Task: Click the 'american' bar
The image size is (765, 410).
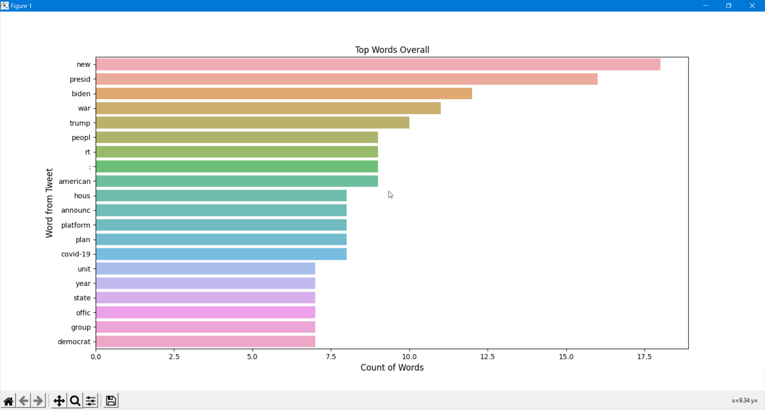Action: click(237, 181)
